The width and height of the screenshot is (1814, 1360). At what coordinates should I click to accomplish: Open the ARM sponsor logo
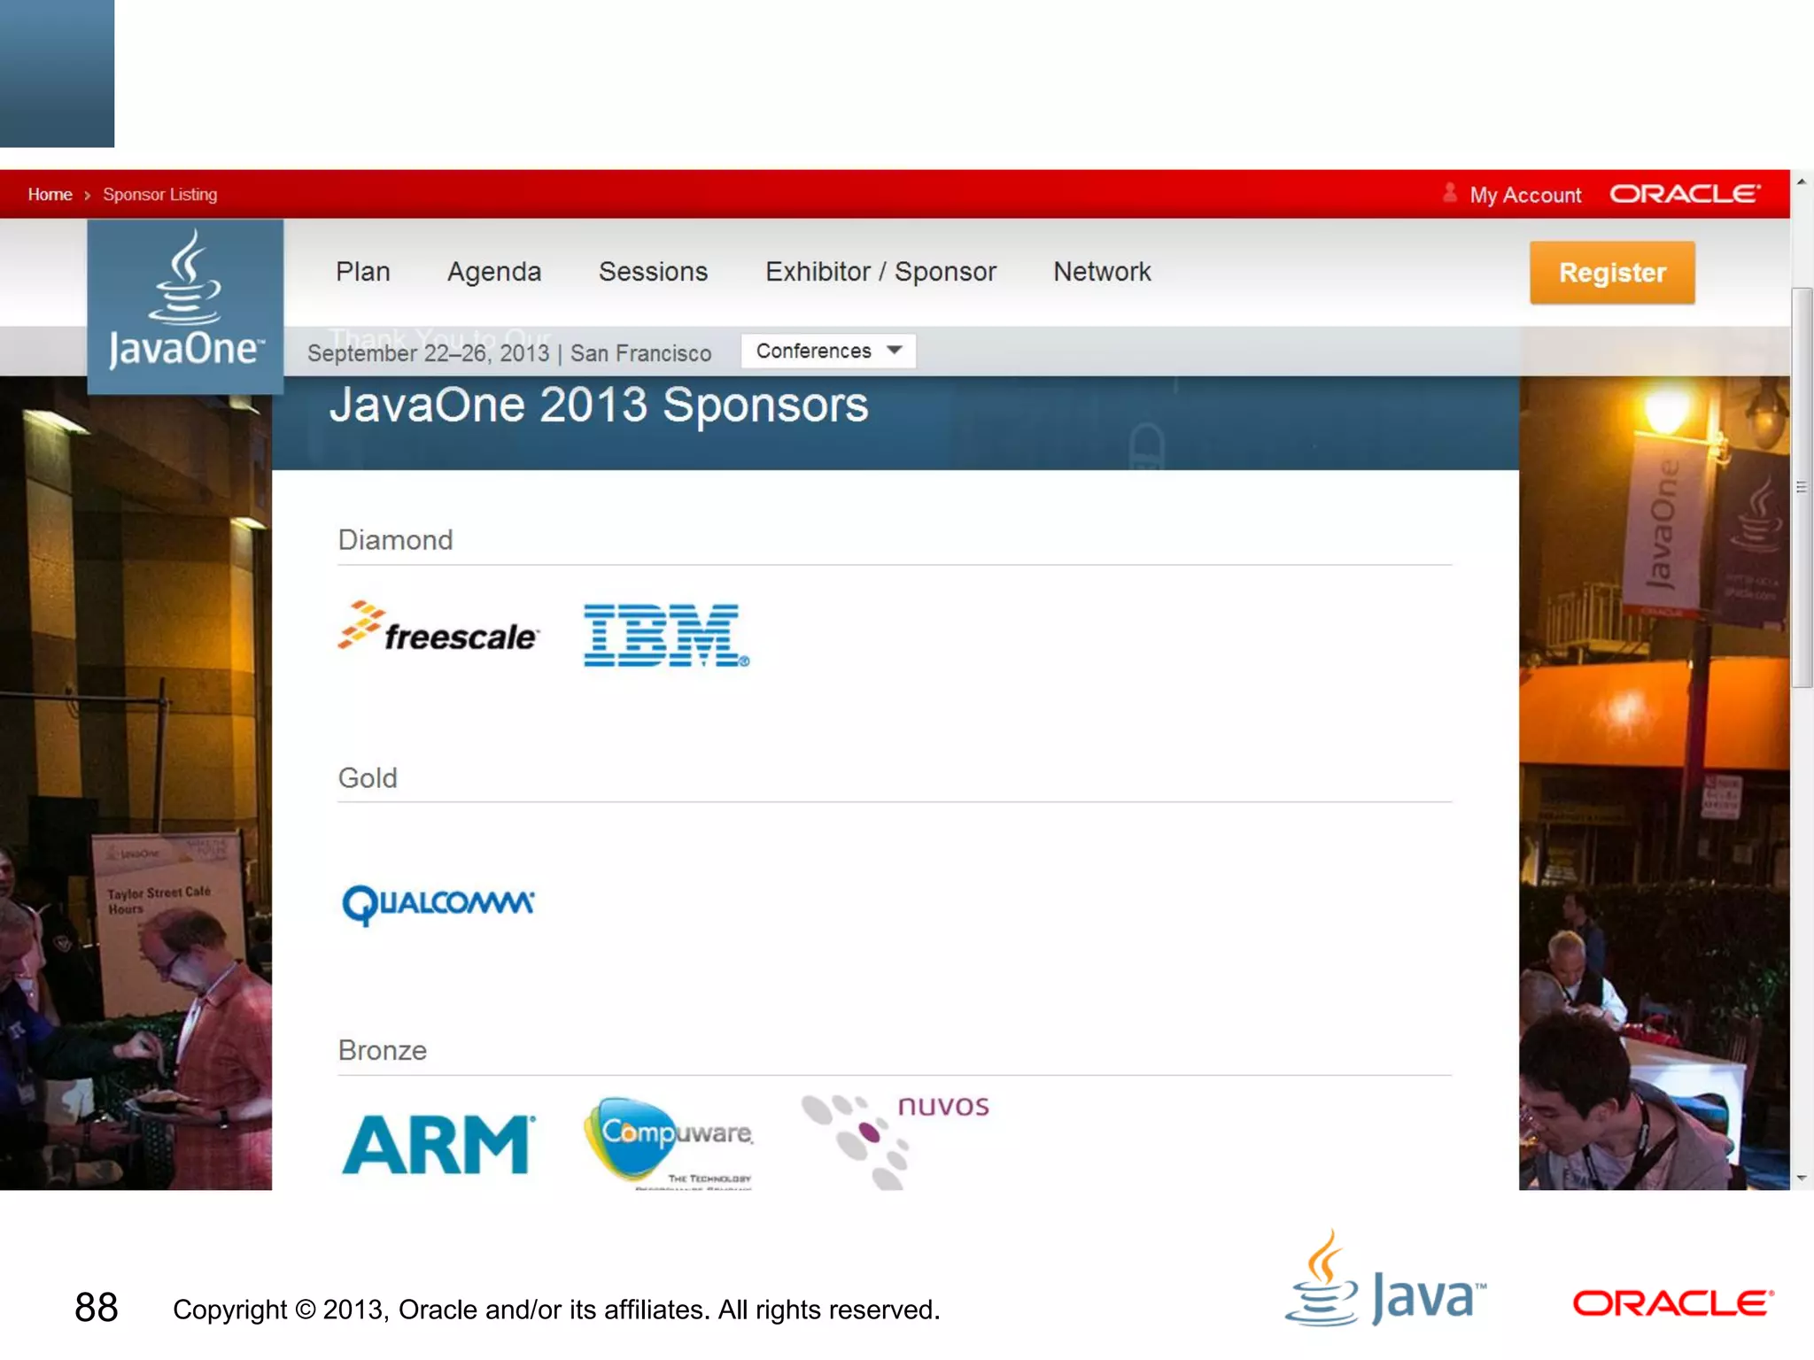(438, 1144)
